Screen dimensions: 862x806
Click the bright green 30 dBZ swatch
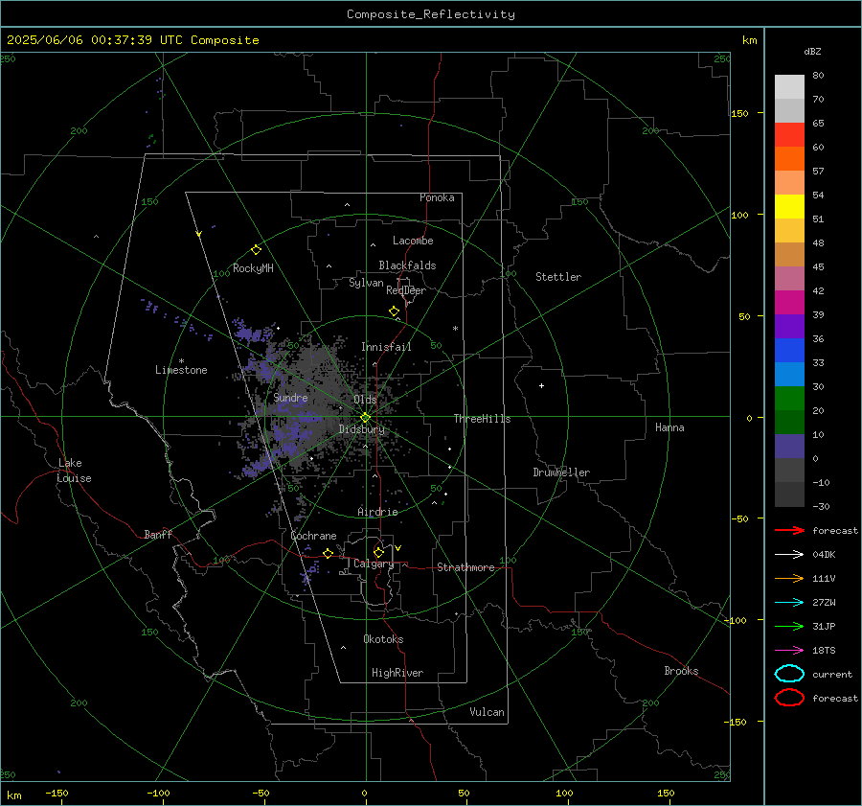[789, 399]
